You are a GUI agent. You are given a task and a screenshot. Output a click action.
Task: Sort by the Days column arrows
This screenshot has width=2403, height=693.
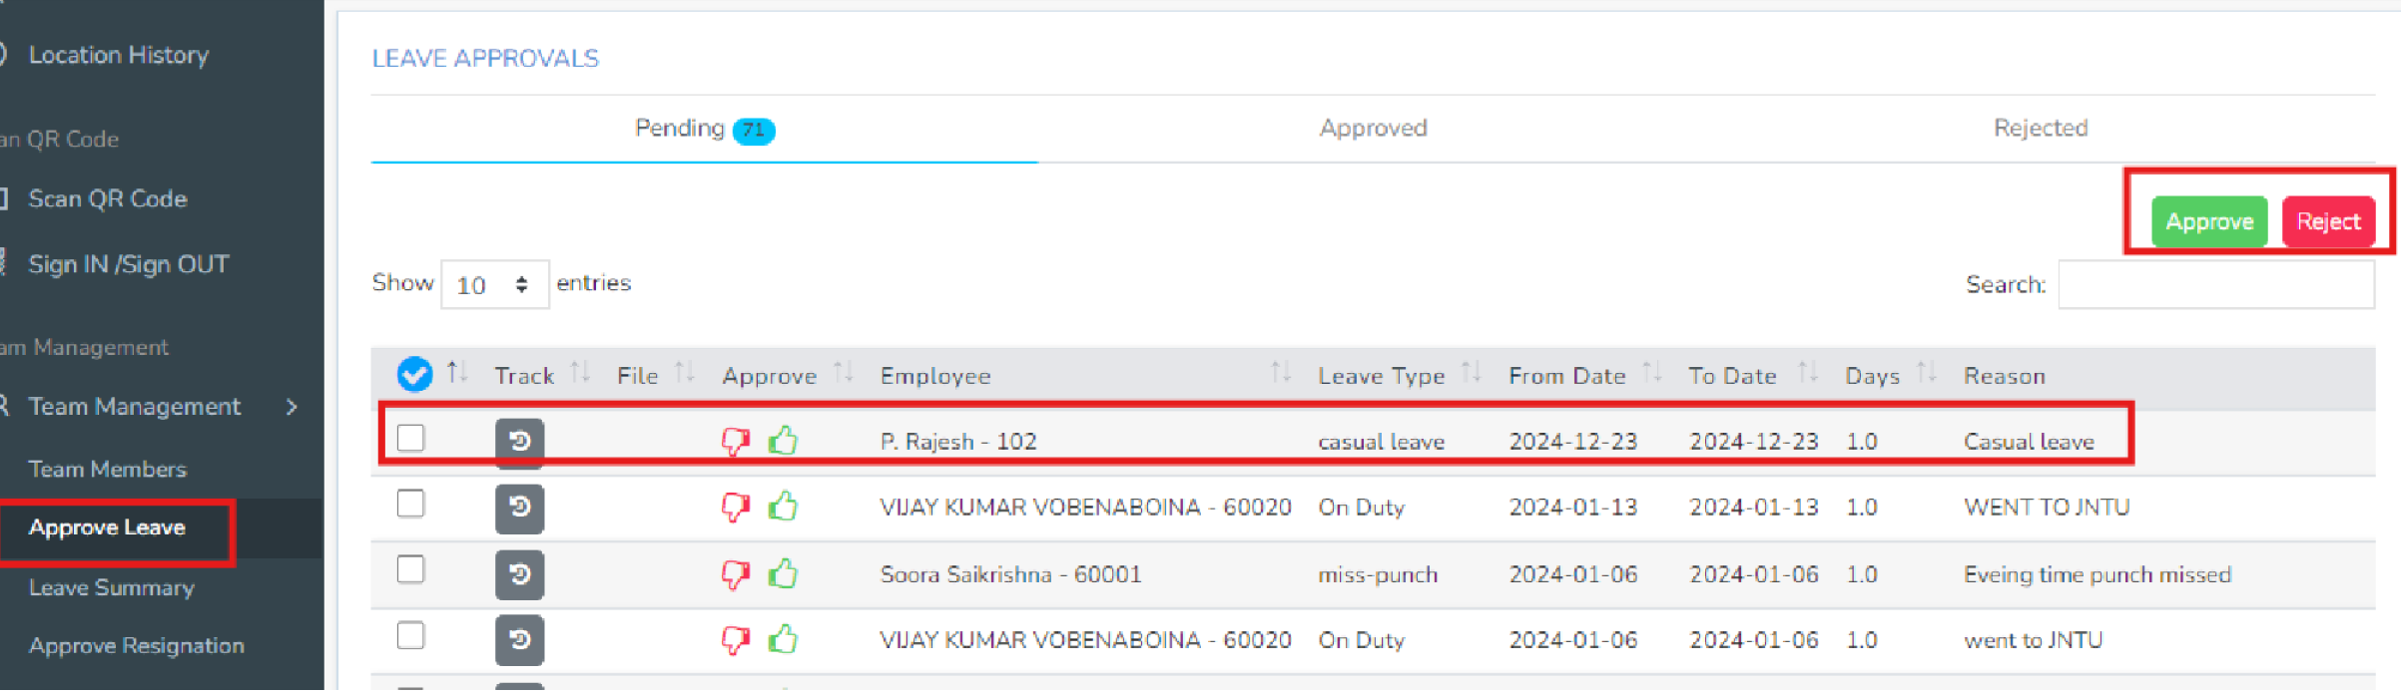point(1927,373)
